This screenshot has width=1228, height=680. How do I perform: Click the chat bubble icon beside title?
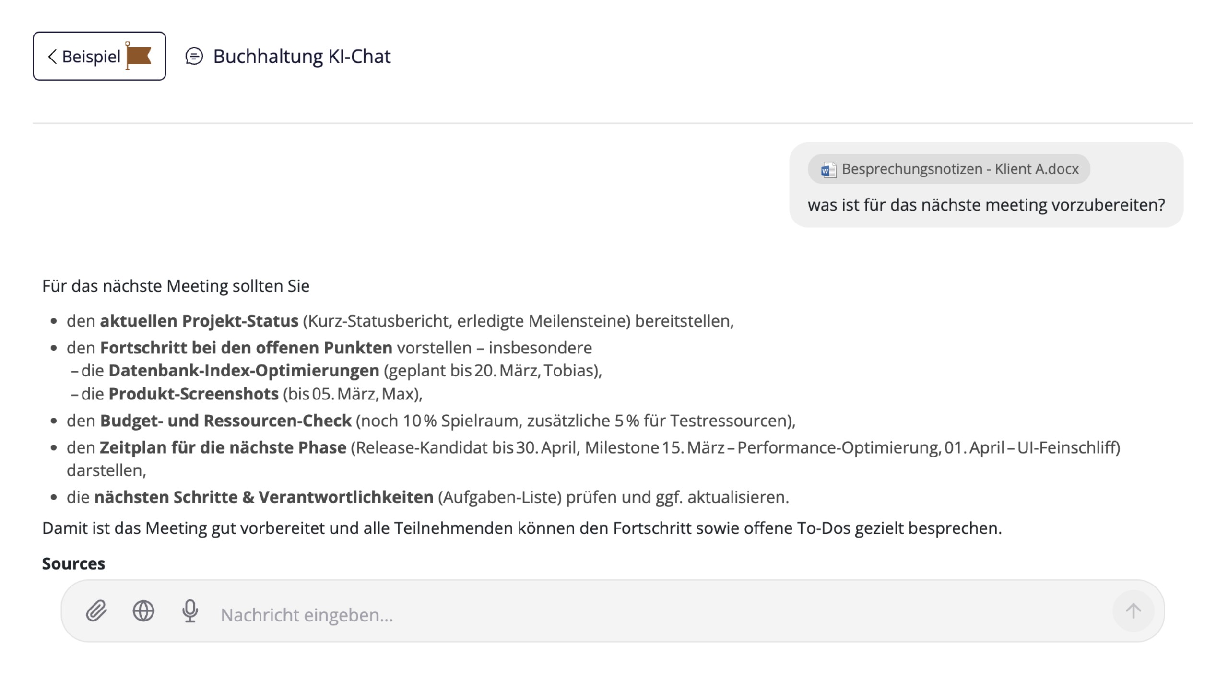pyautogui.click(x=194, y=57)
